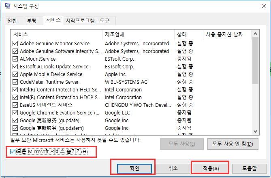Click the scroll up arrow in services list
Viewport: 271px width, 178px height.
(x=256, y=34)
